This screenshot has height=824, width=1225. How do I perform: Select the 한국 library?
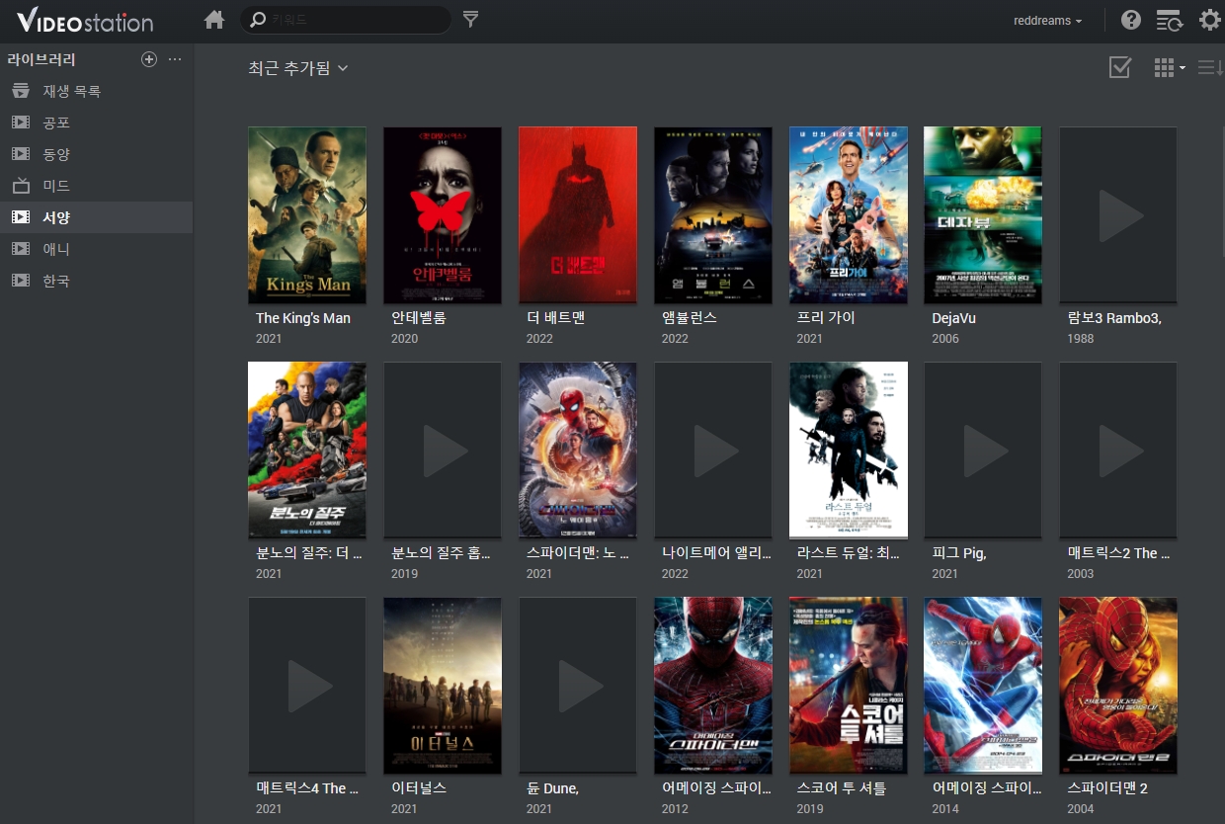click(x=96, y=281)
